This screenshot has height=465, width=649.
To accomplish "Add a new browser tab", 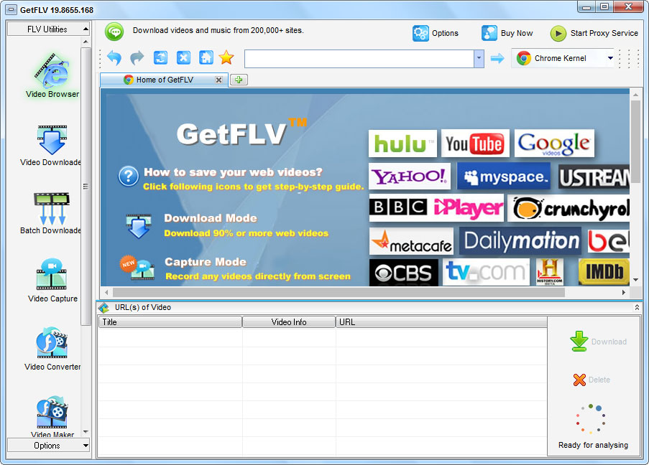I will [x=239, y=80].
